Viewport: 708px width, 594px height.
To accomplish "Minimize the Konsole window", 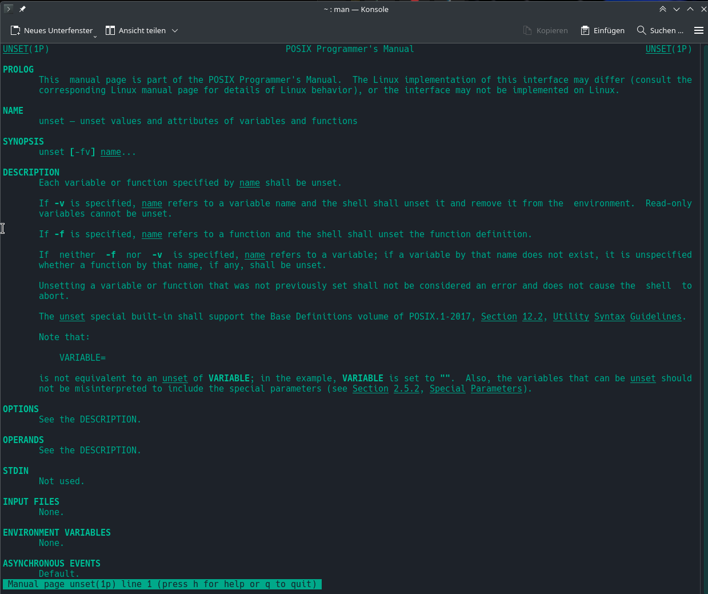I will tap(677, 9).
